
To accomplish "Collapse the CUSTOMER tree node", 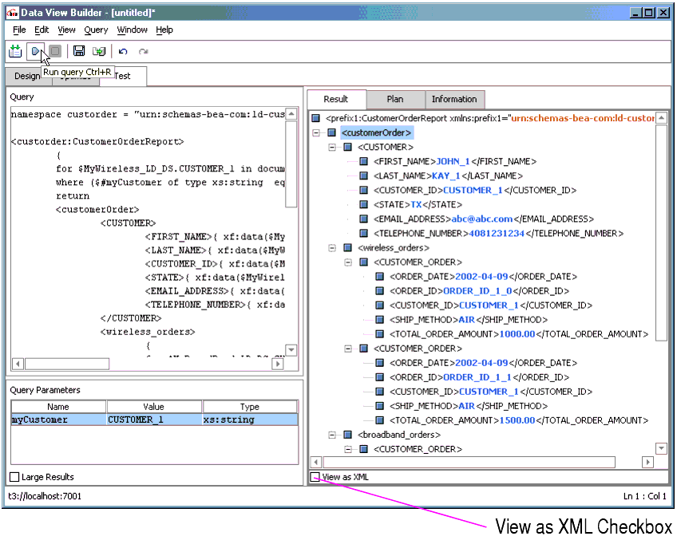I will click(x=332, y=147).
